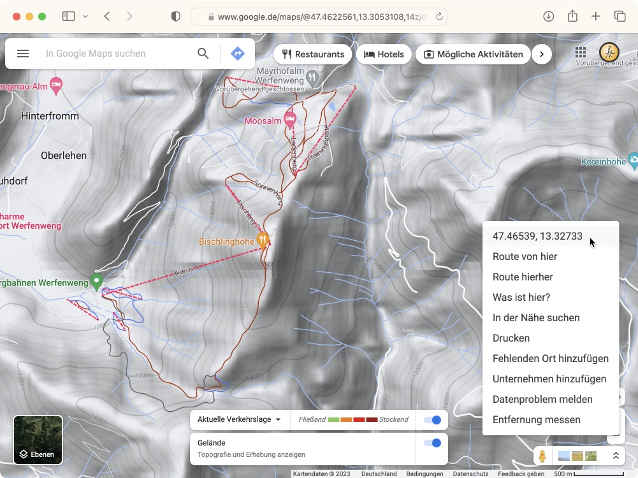Click the Restaurants filter chip

313,54
